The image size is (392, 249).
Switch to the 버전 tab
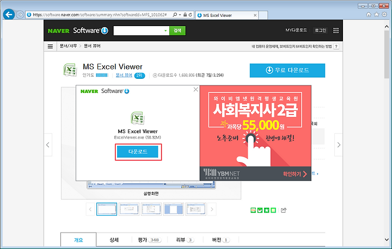coord(221,240)
